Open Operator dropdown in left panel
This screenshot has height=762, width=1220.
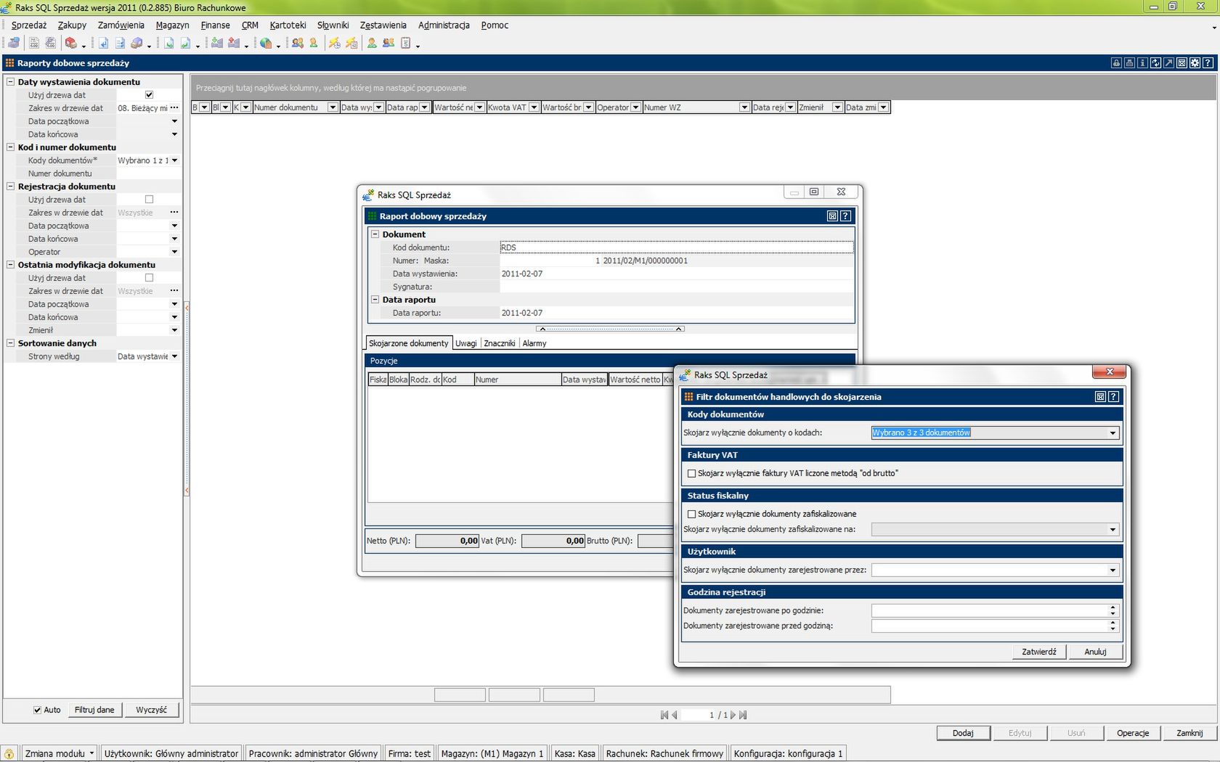click(174, 252)
